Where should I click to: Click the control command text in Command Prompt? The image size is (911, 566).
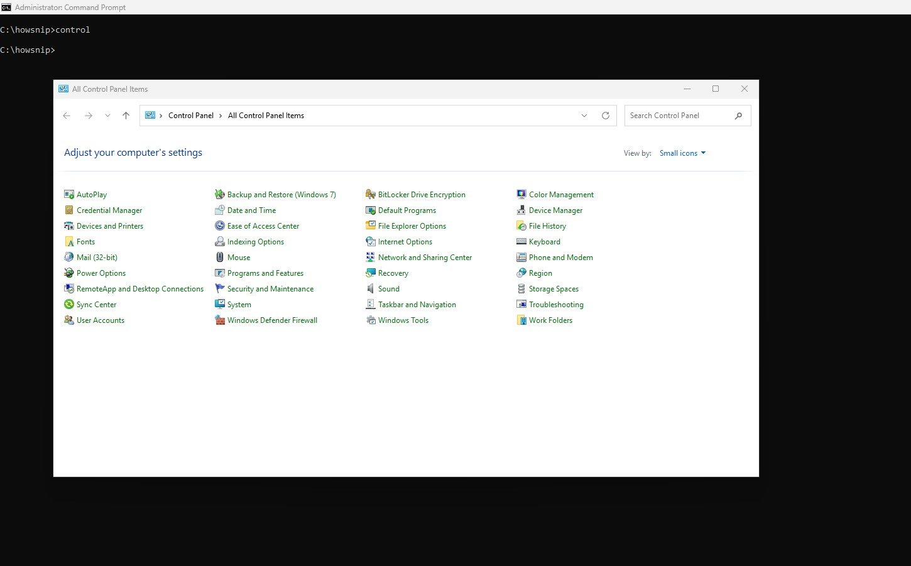click(73, 30)
